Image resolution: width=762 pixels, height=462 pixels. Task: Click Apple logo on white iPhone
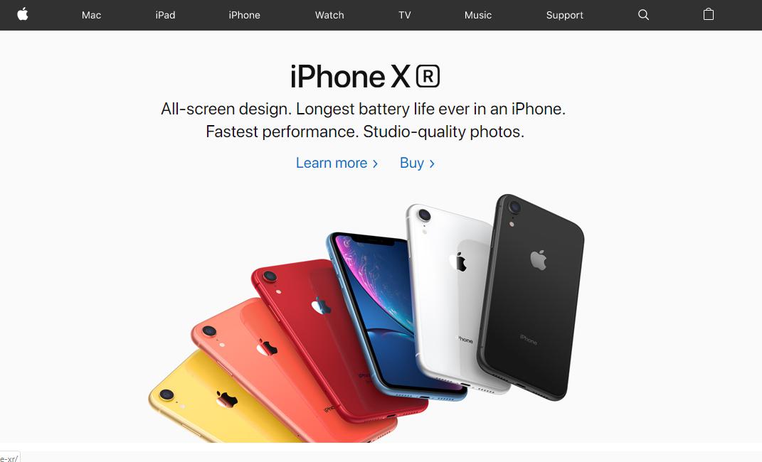point(458,262)
